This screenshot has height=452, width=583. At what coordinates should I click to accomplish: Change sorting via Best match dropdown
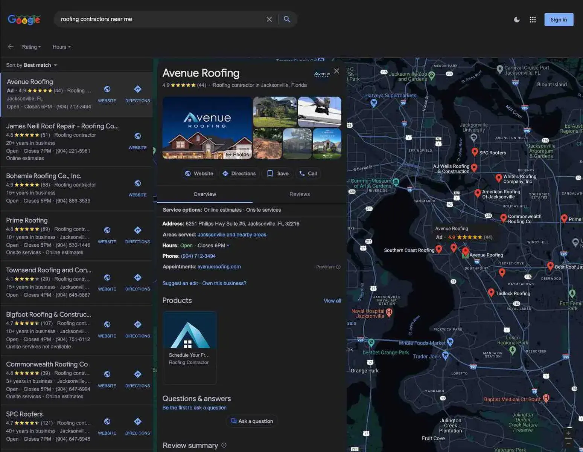click(x=40, y=65)
